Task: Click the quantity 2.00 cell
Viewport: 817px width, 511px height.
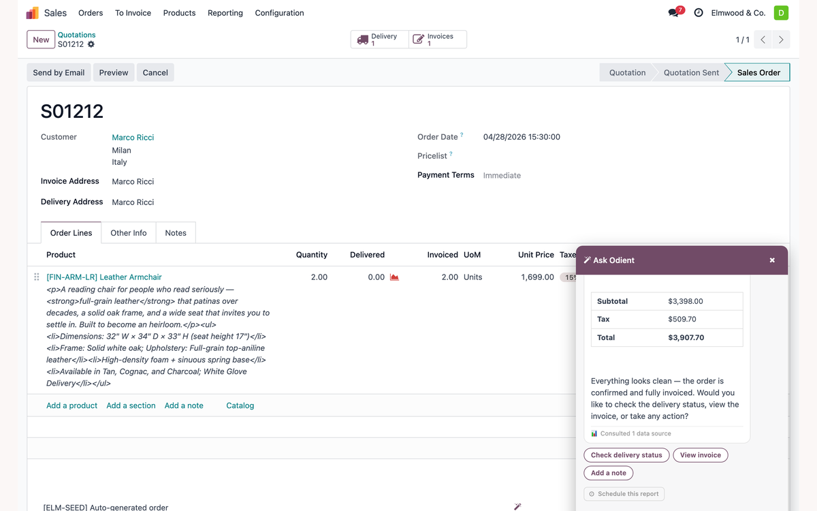Action: pos(319,277)
